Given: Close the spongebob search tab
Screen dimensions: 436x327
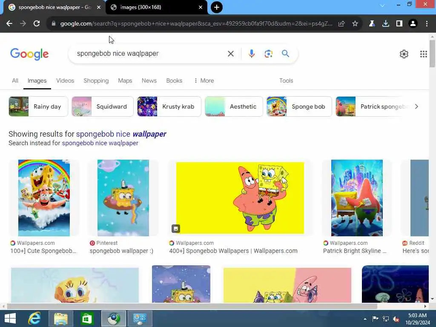Looking at the screenshot, I should pyautogui.click(x=98, y=7).
